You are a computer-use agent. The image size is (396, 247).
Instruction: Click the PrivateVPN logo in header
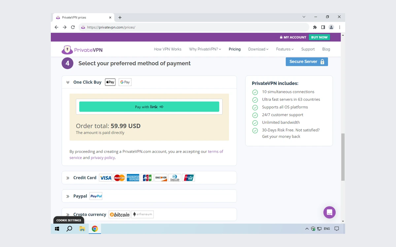pos(82,50)
